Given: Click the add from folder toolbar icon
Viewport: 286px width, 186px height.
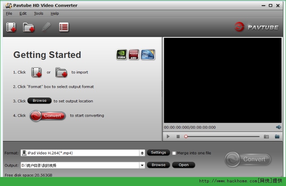Looking at the screenshot, I should pyautogui.click(x=29, y=27).
